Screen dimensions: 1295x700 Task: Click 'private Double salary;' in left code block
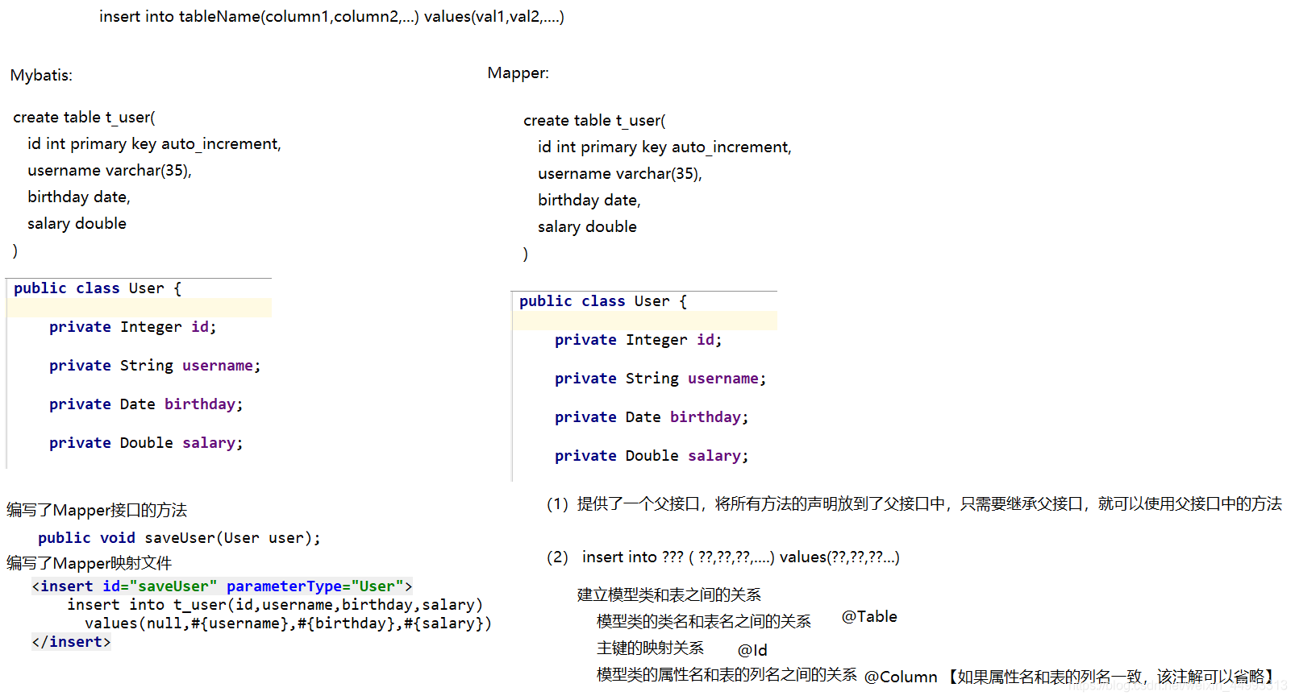tap(146, 443)
